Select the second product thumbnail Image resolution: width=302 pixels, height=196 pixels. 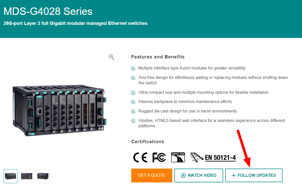(x=27, y=176)
